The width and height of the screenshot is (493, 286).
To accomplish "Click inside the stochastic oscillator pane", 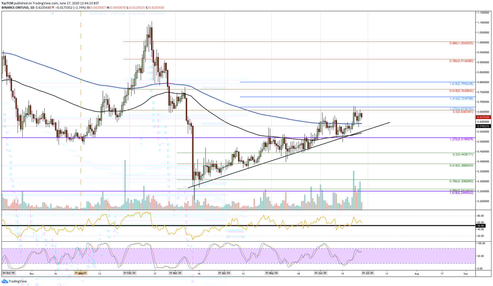I will (x=224, y=257).
